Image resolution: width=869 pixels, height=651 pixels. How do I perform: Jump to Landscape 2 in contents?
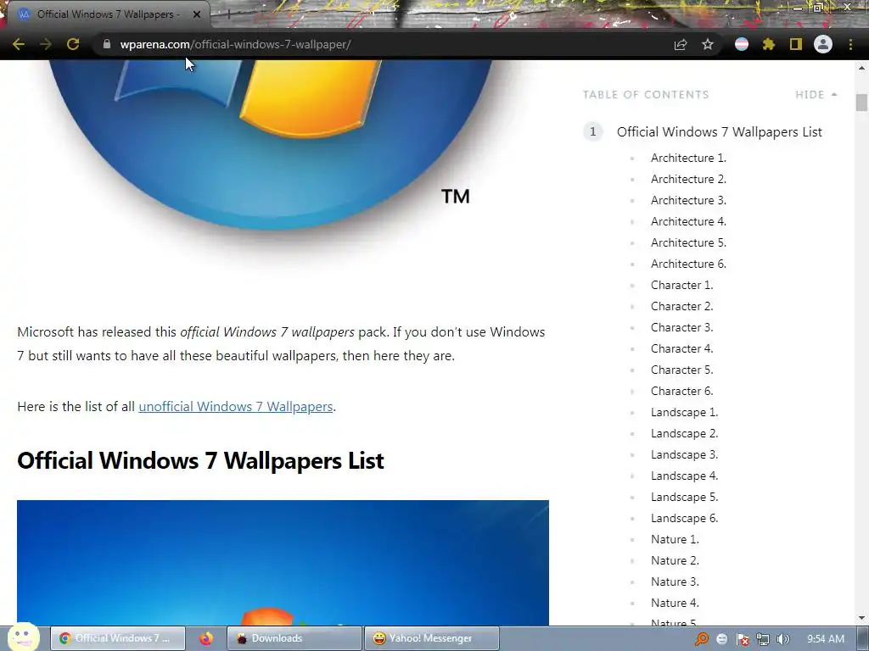(x=685, y=433)
